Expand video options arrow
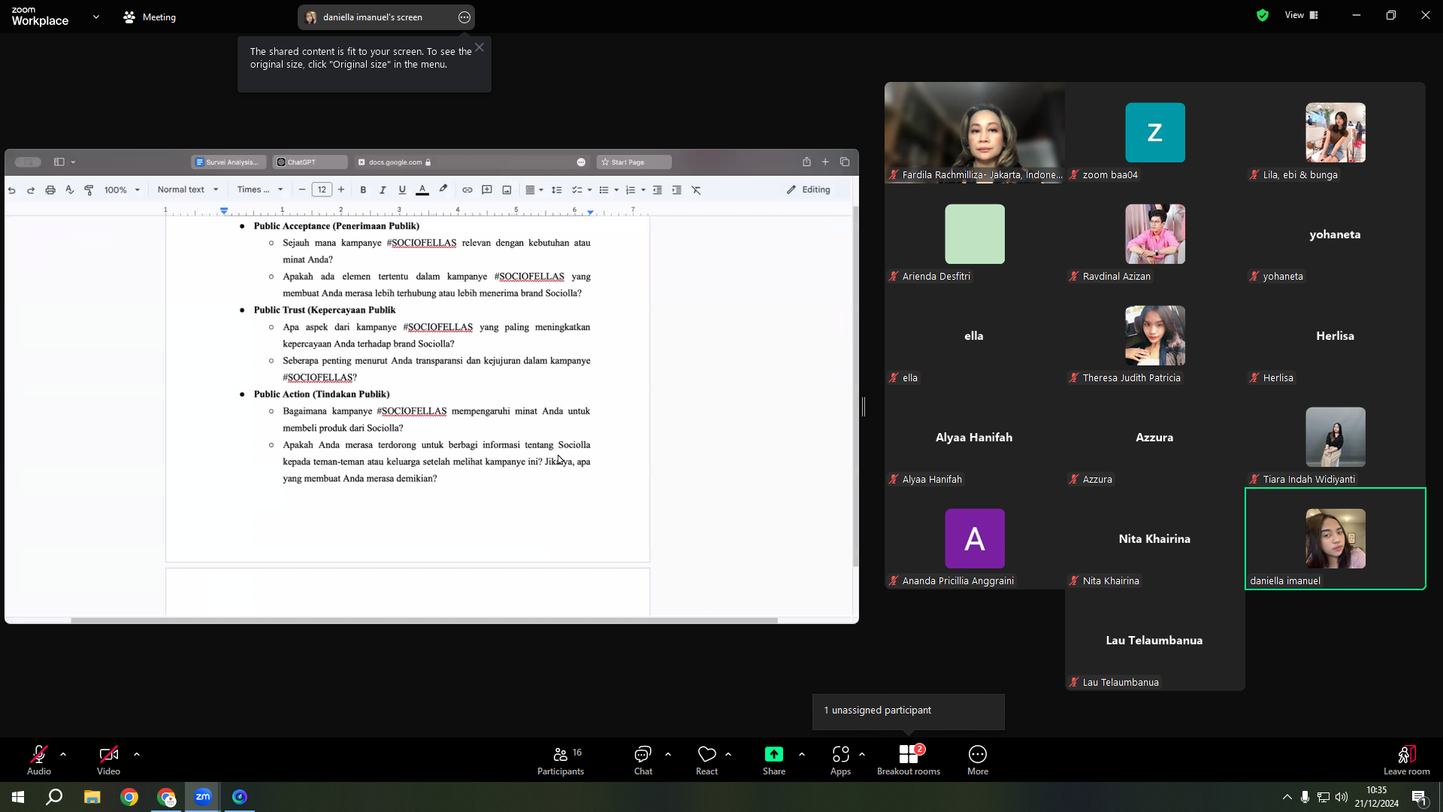This screenshot has height=812, width=1443. click(x=137, y=754)
